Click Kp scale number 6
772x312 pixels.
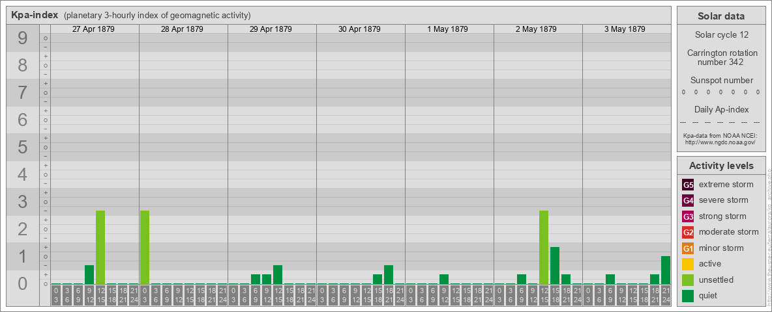coord(23,120)
